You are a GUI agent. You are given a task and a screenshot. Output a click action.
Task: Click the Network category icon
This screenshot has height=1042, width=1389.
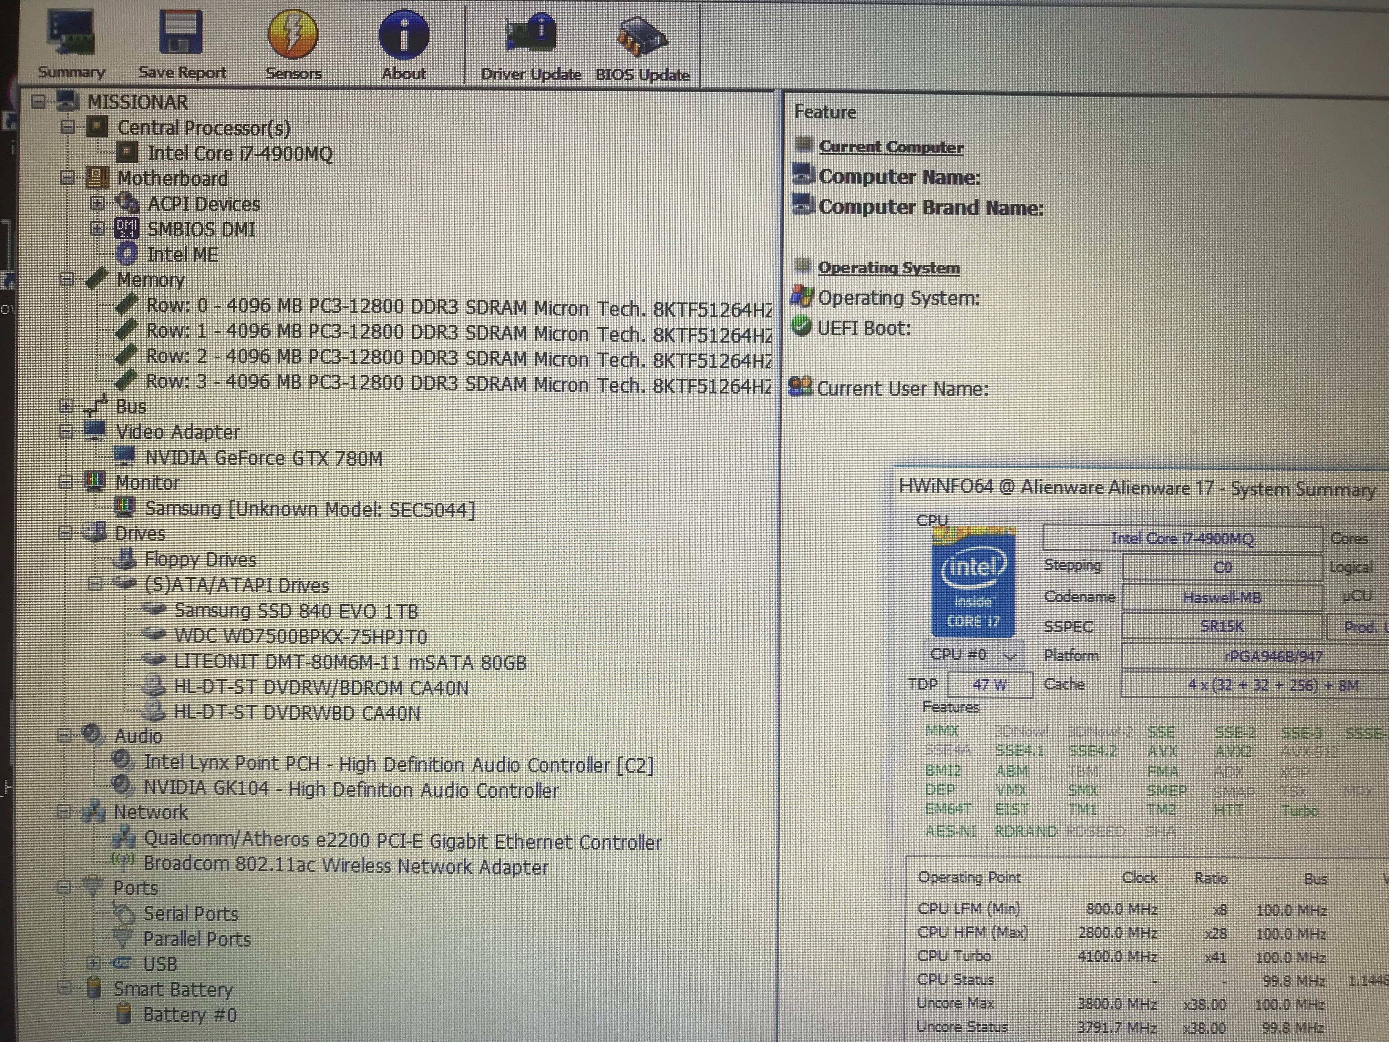[93, 811]
